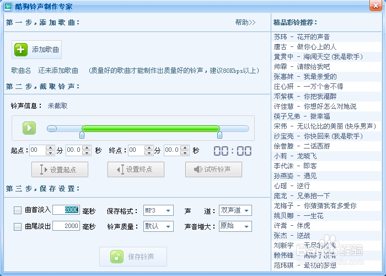Click the 终点 seconds input field

pos(172,150)
